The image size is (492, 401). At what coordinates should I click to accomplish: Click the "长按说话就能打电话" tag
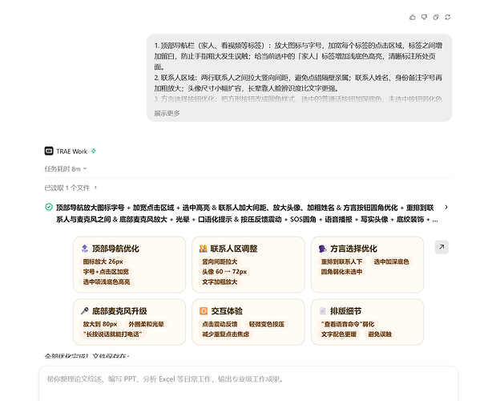112,334
